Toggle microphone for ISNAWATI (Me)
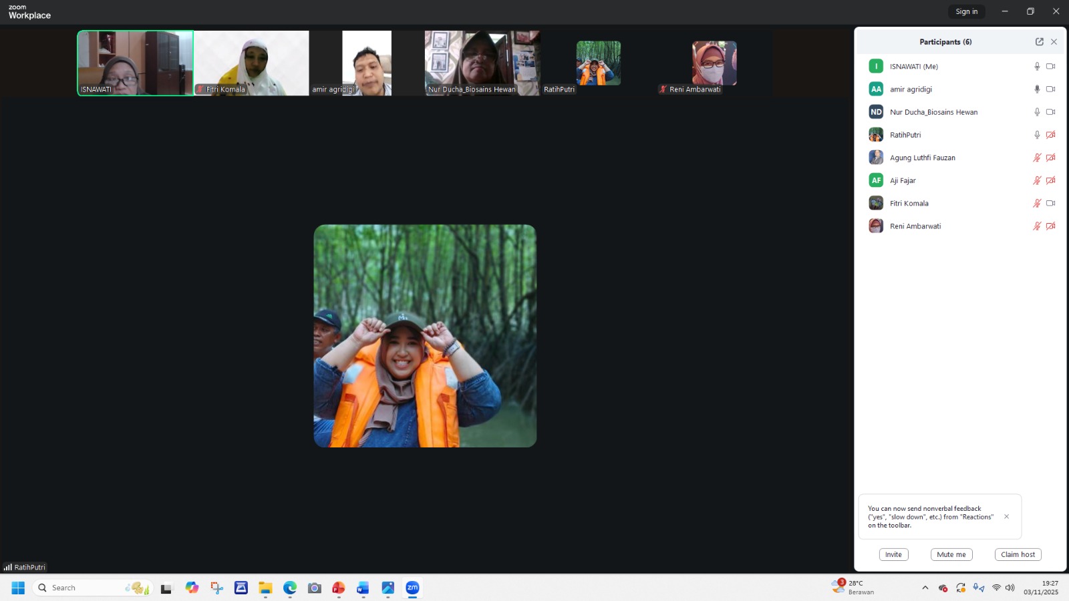Viewport: 1069px width, 601px height. point(1037,66)
